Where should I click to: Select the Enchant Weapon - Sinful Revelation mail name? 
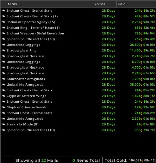(35, 33)
